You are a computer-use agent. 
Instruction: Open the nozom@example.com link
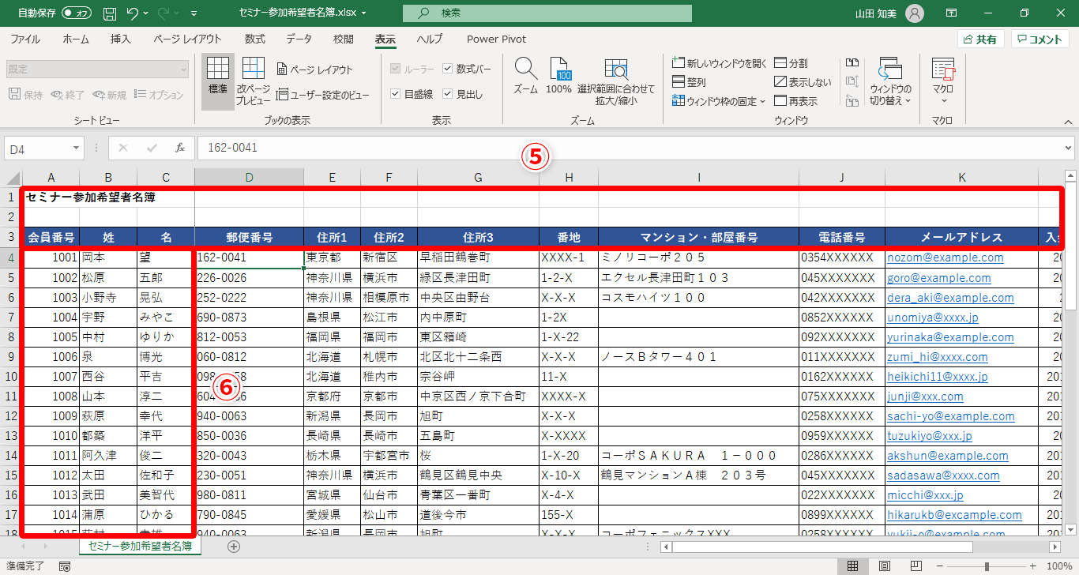pyautogui.click(x=946, y=257)
